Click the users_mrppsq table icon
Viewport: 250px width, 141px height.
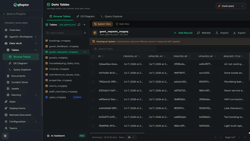[x=47, y=97]
